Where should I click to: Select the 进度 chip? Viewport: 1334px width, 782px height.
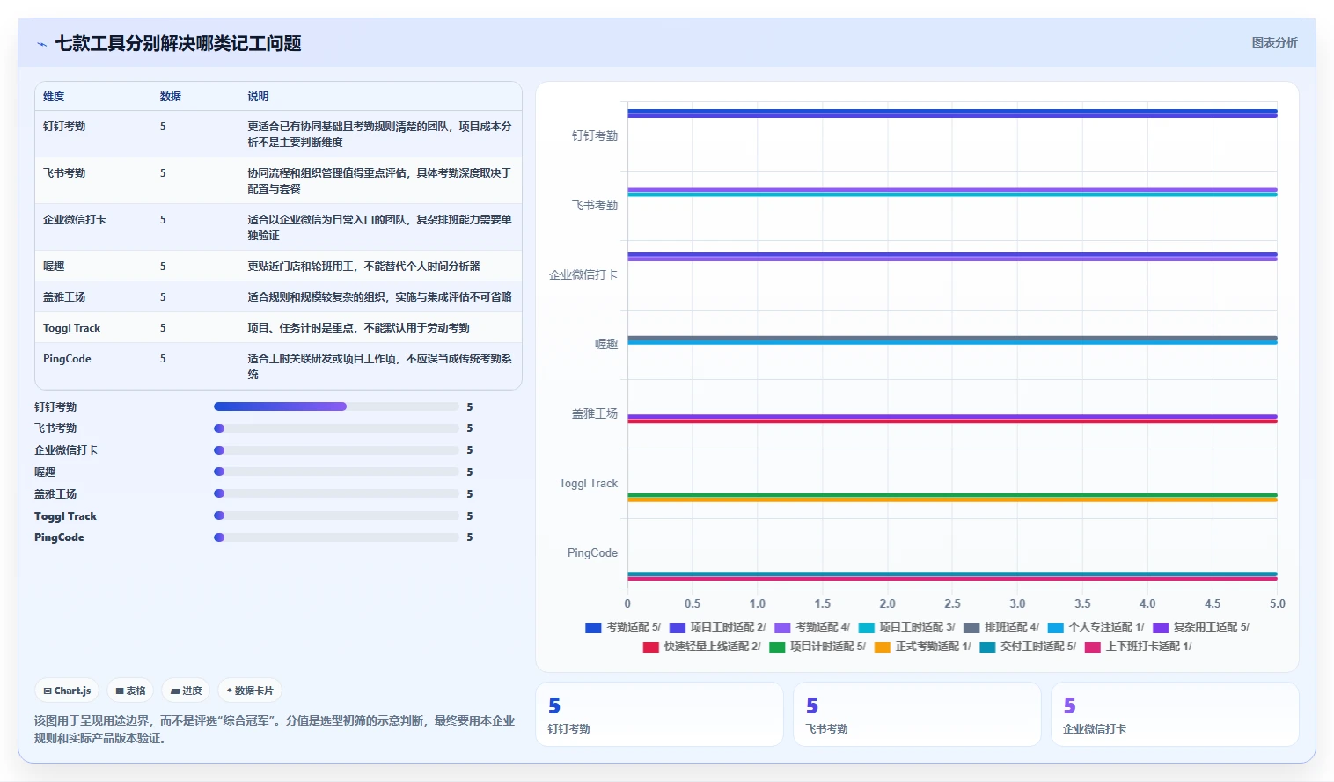(x=187, y=691)
